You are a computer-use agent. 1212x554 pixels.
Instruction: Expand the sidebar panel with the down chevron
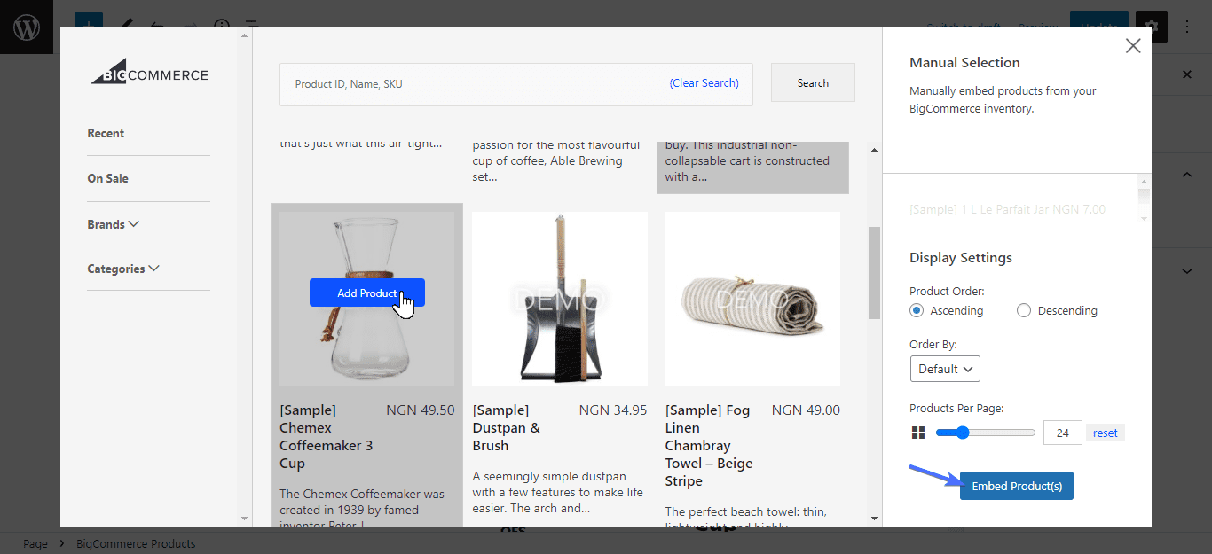(1187, 270)
